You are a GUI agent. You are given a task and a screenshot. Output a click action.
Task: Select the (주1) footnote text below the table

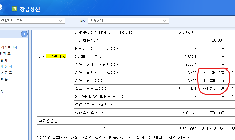point(116,137)
